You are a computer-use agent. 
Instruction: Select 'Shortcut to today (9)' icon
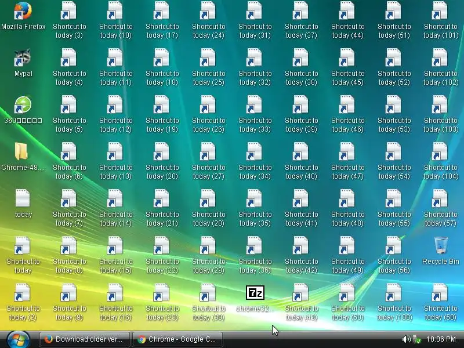tap(70, 302)
